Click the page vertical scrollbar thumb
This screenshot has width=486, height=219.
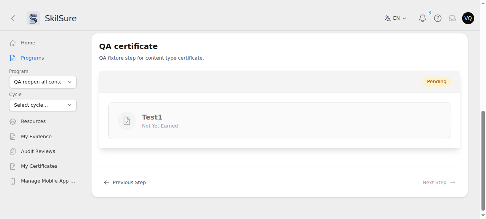click(483, 161)
